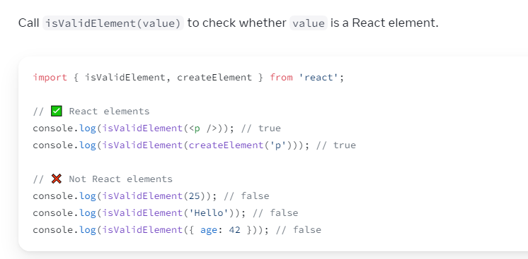Click the 'react' string in import line

318,77
